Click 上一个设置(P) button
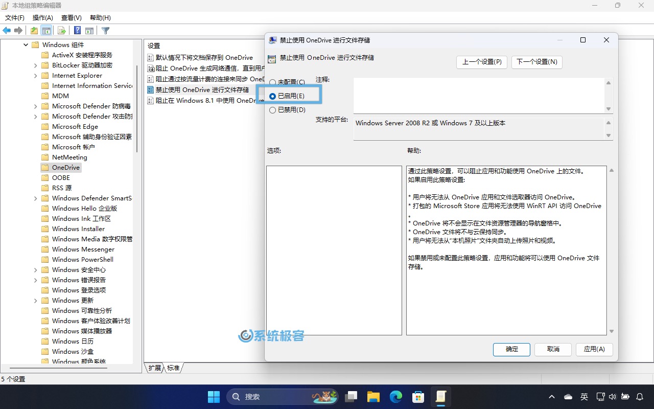 [482, 62]
